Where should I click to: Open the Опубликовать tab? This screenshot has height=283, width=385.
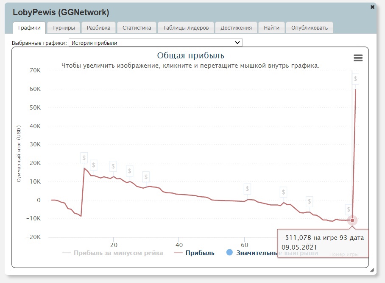tap(310, 28)
